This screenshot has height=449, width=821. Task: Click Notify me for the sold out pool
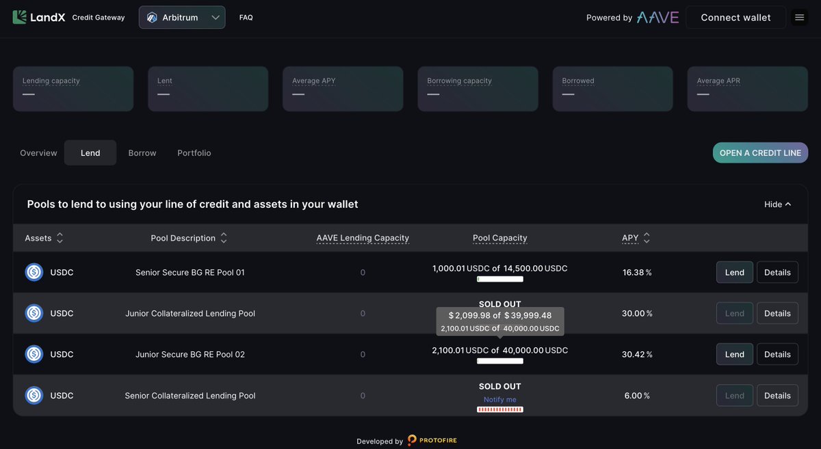(499, 398)
